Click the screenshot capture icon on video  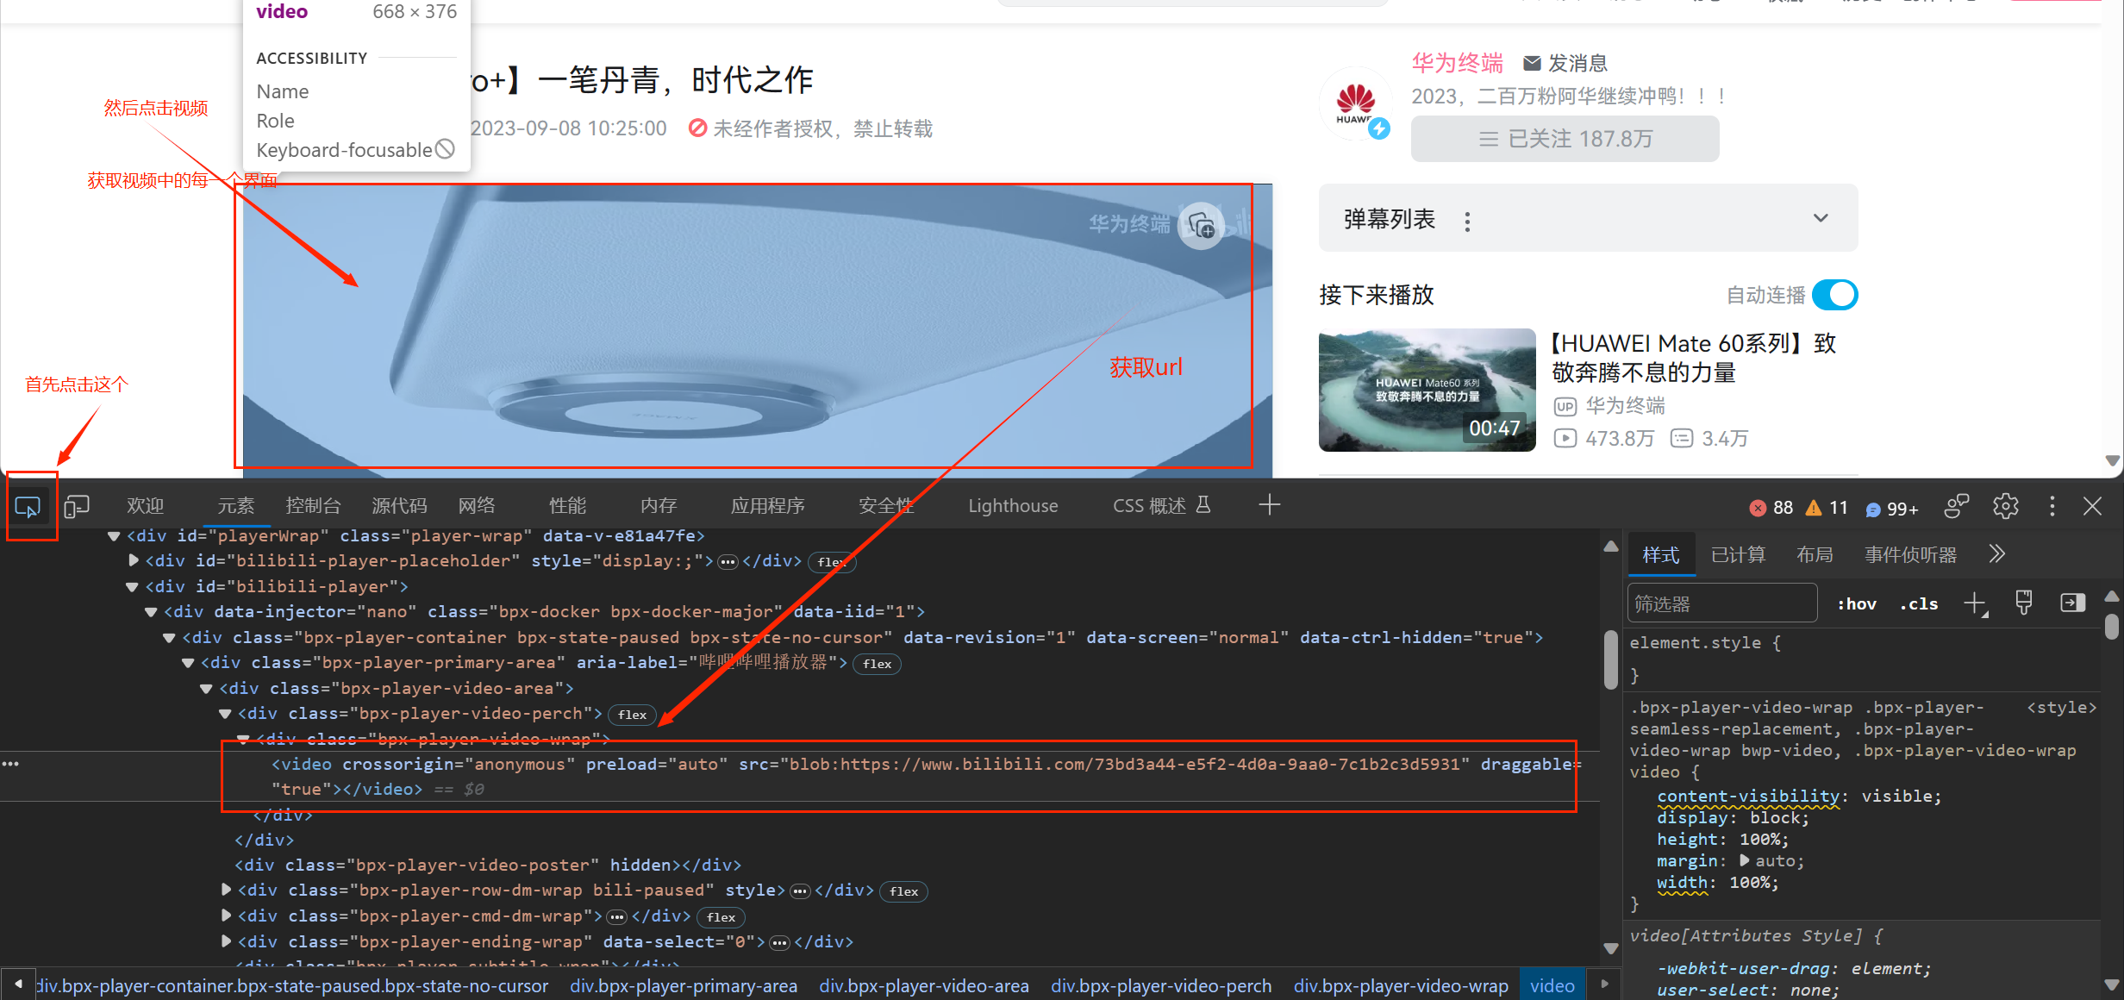point(1202,226)
